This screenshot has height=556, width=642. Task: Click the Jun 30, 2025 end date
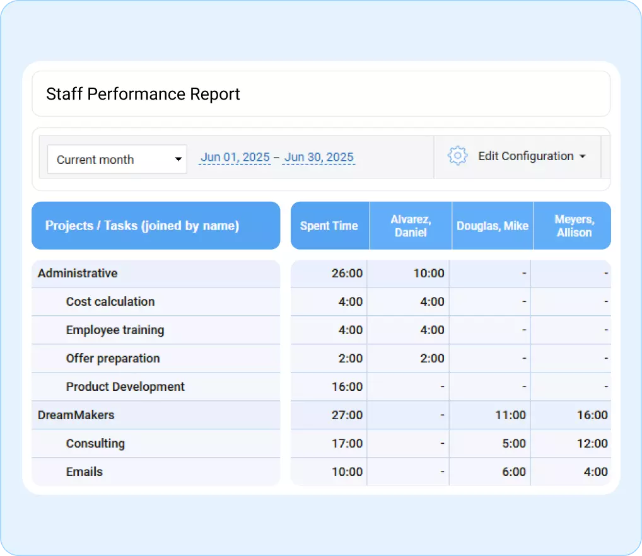[318, 157]
